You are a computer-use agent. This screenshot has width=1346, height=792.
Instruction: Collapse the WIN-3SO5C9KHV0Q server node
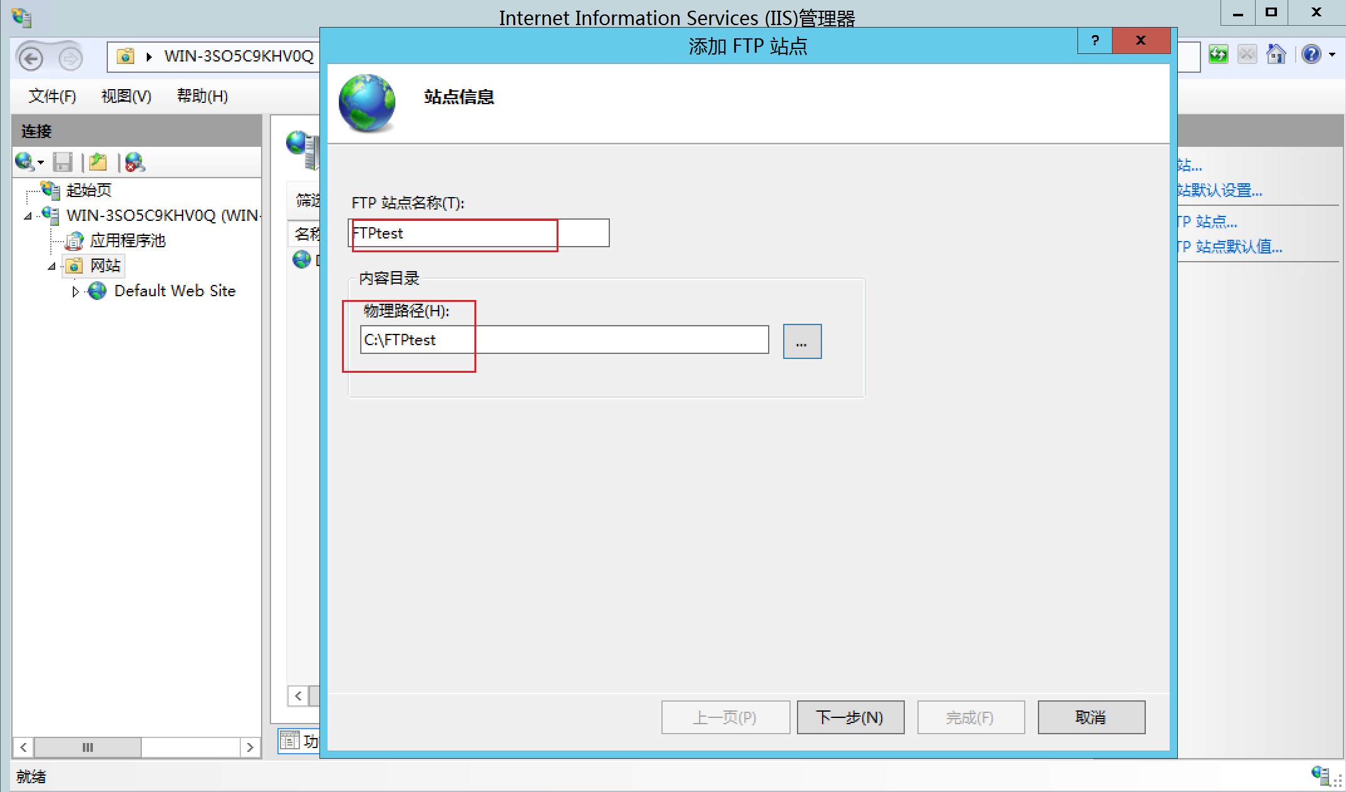28,217
